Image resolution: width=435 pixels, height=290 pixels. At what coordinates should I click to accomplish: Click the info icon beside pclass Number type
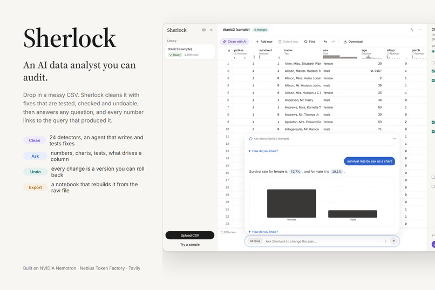[x=235, y=53]
